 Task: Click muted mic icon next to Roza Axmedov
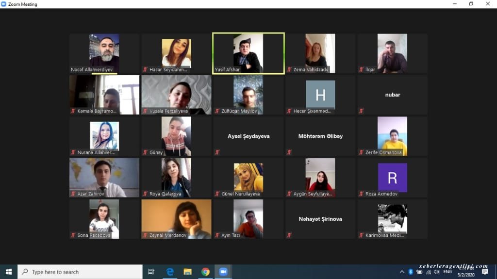click(x=361, y=194)
